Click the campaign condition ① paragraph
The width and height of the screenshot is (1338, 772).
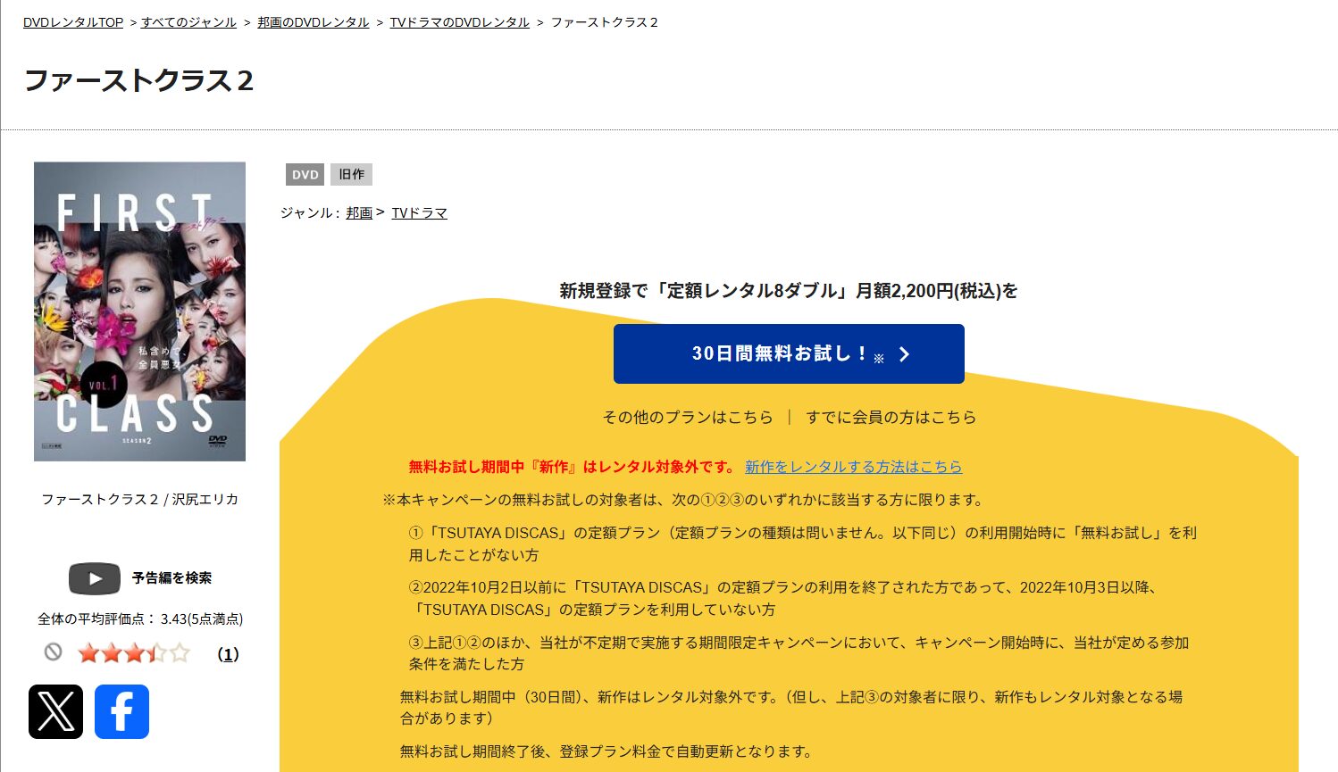pos(802,544)
